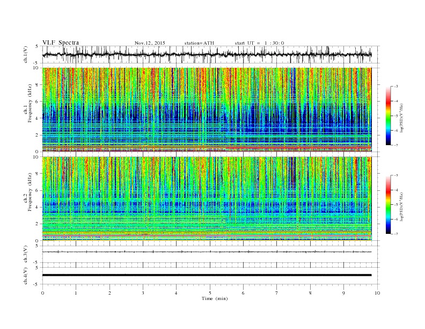The height and width of the screenshot is (329, 425).
Task: Click the thick ch.4 voltage trace
Action: click(207, 275)
